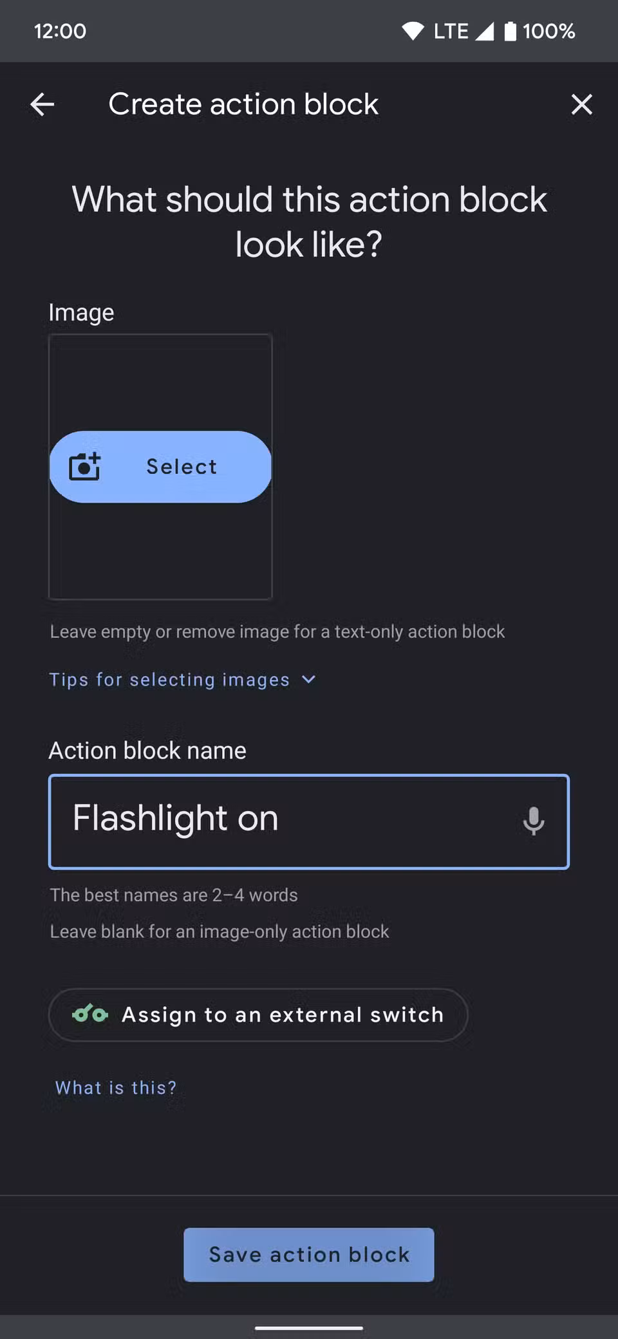Tap the microphone icon in the name field
The width and height of the screenshot is (618, 1339).
pos(534,821)
